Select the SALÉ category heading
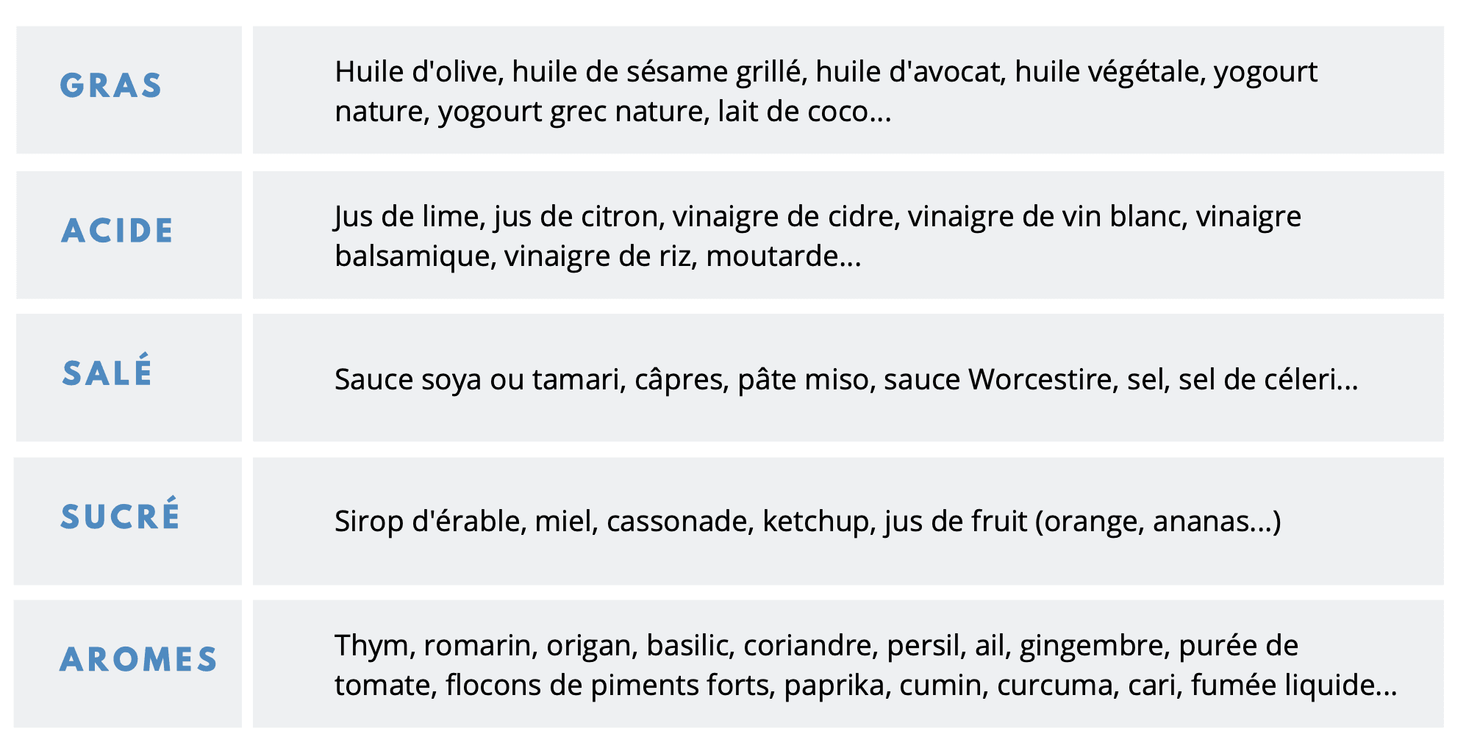The image size is (1466, 745). pos(107,372)
